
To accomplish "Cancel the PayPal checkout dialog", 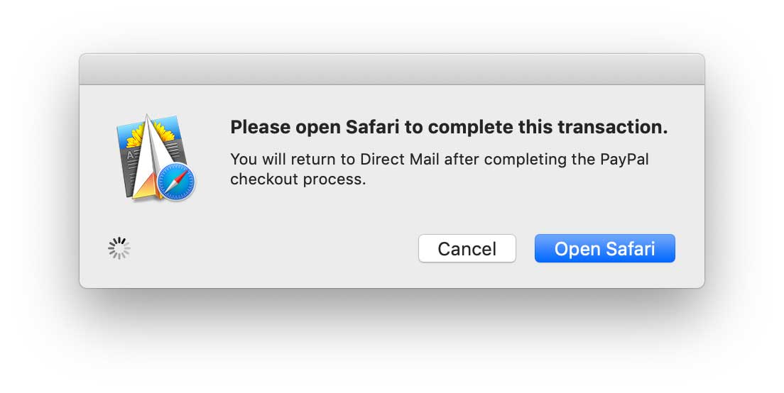I will (x=467, y=248).
